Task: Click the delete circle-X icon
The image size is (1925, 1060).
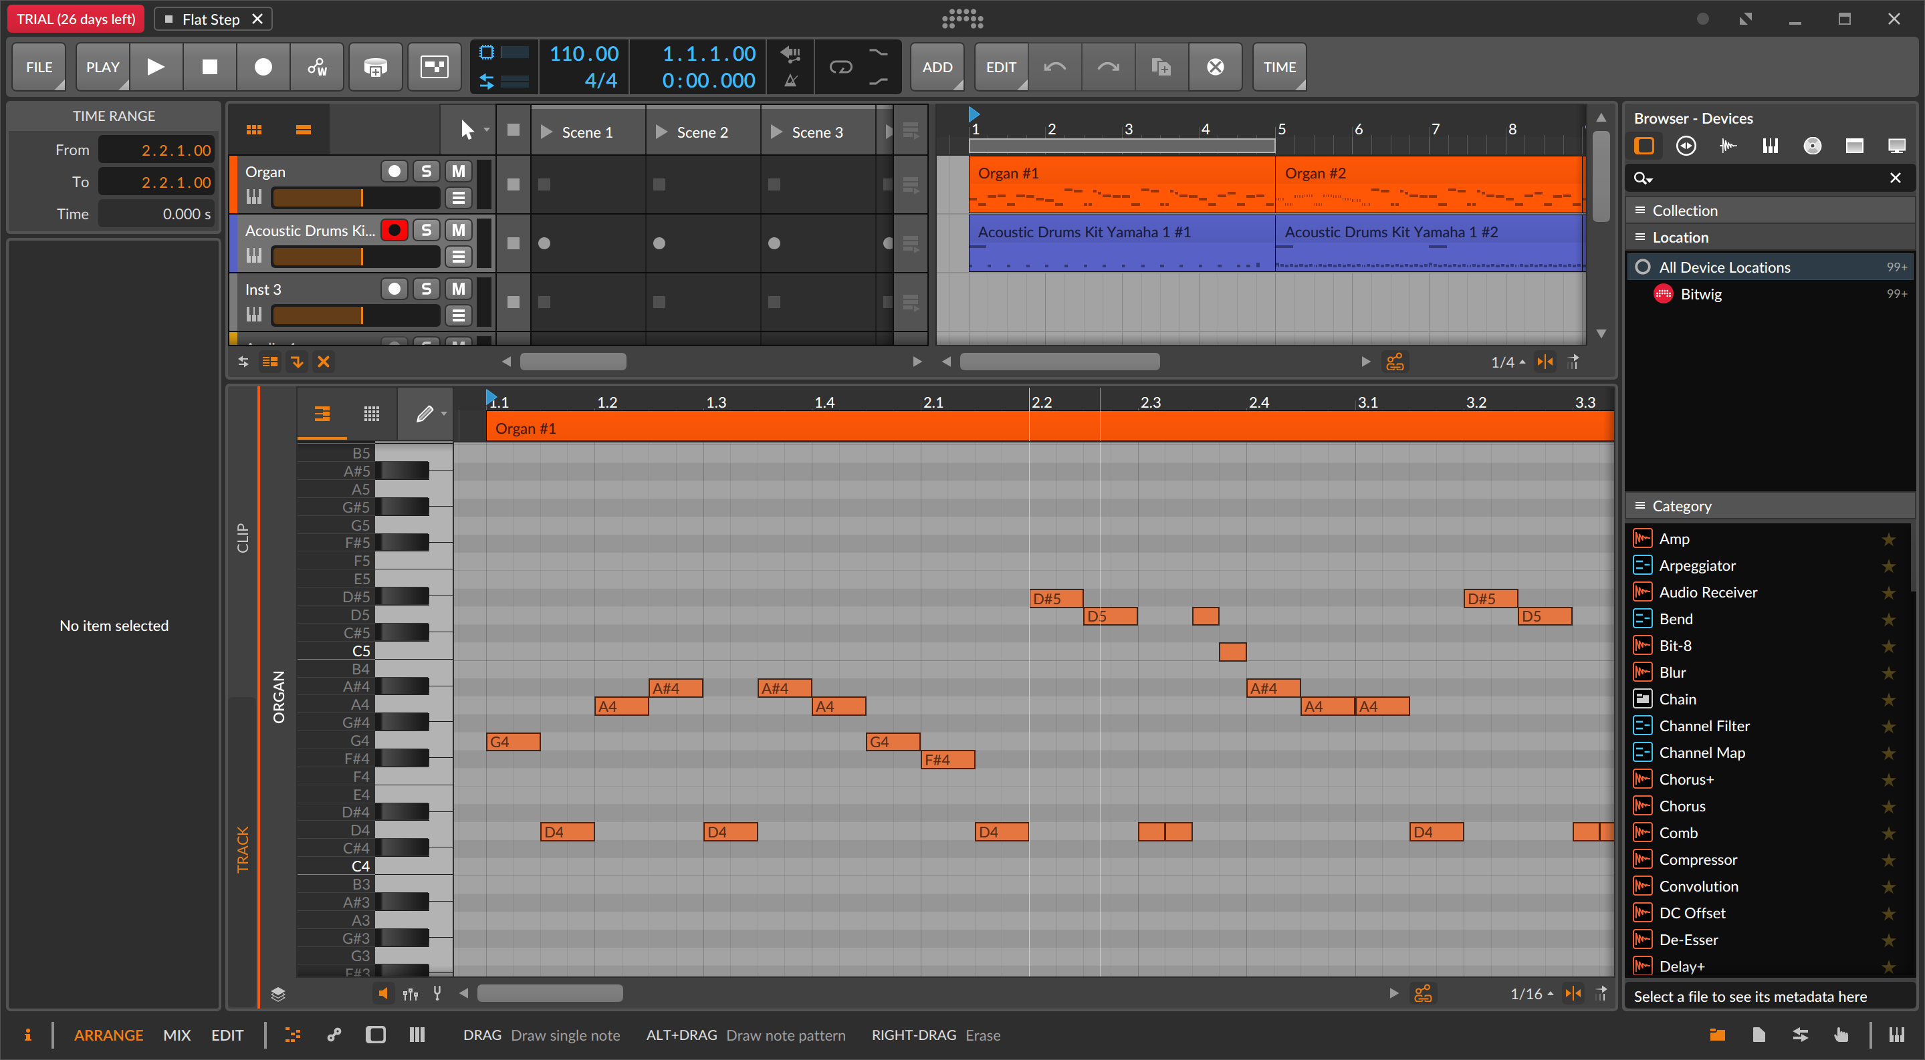Action: (1216, 68)
